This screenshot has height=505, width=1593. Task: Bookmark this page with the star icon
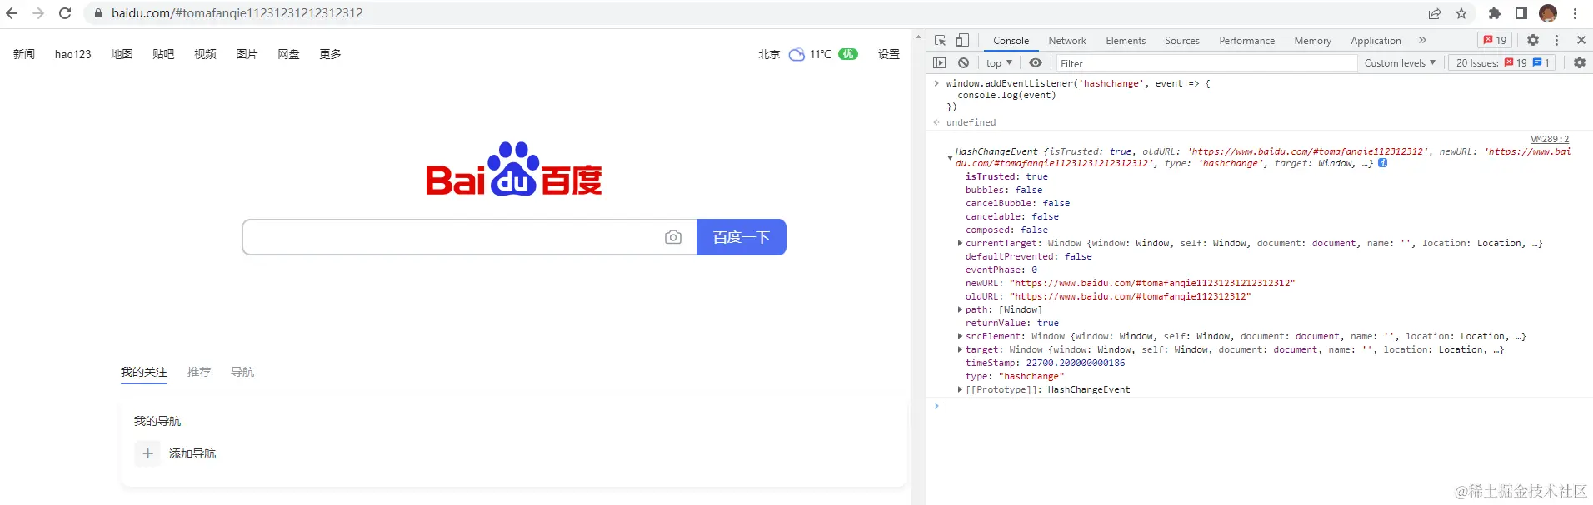1461,13
